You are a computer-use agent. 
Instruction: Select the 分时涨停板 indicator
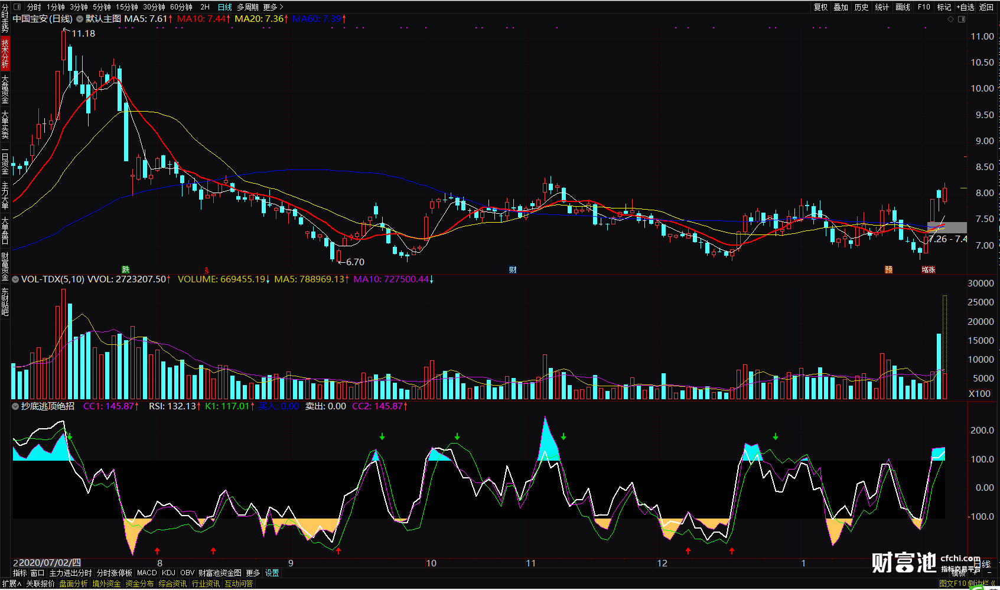(115, 573)
